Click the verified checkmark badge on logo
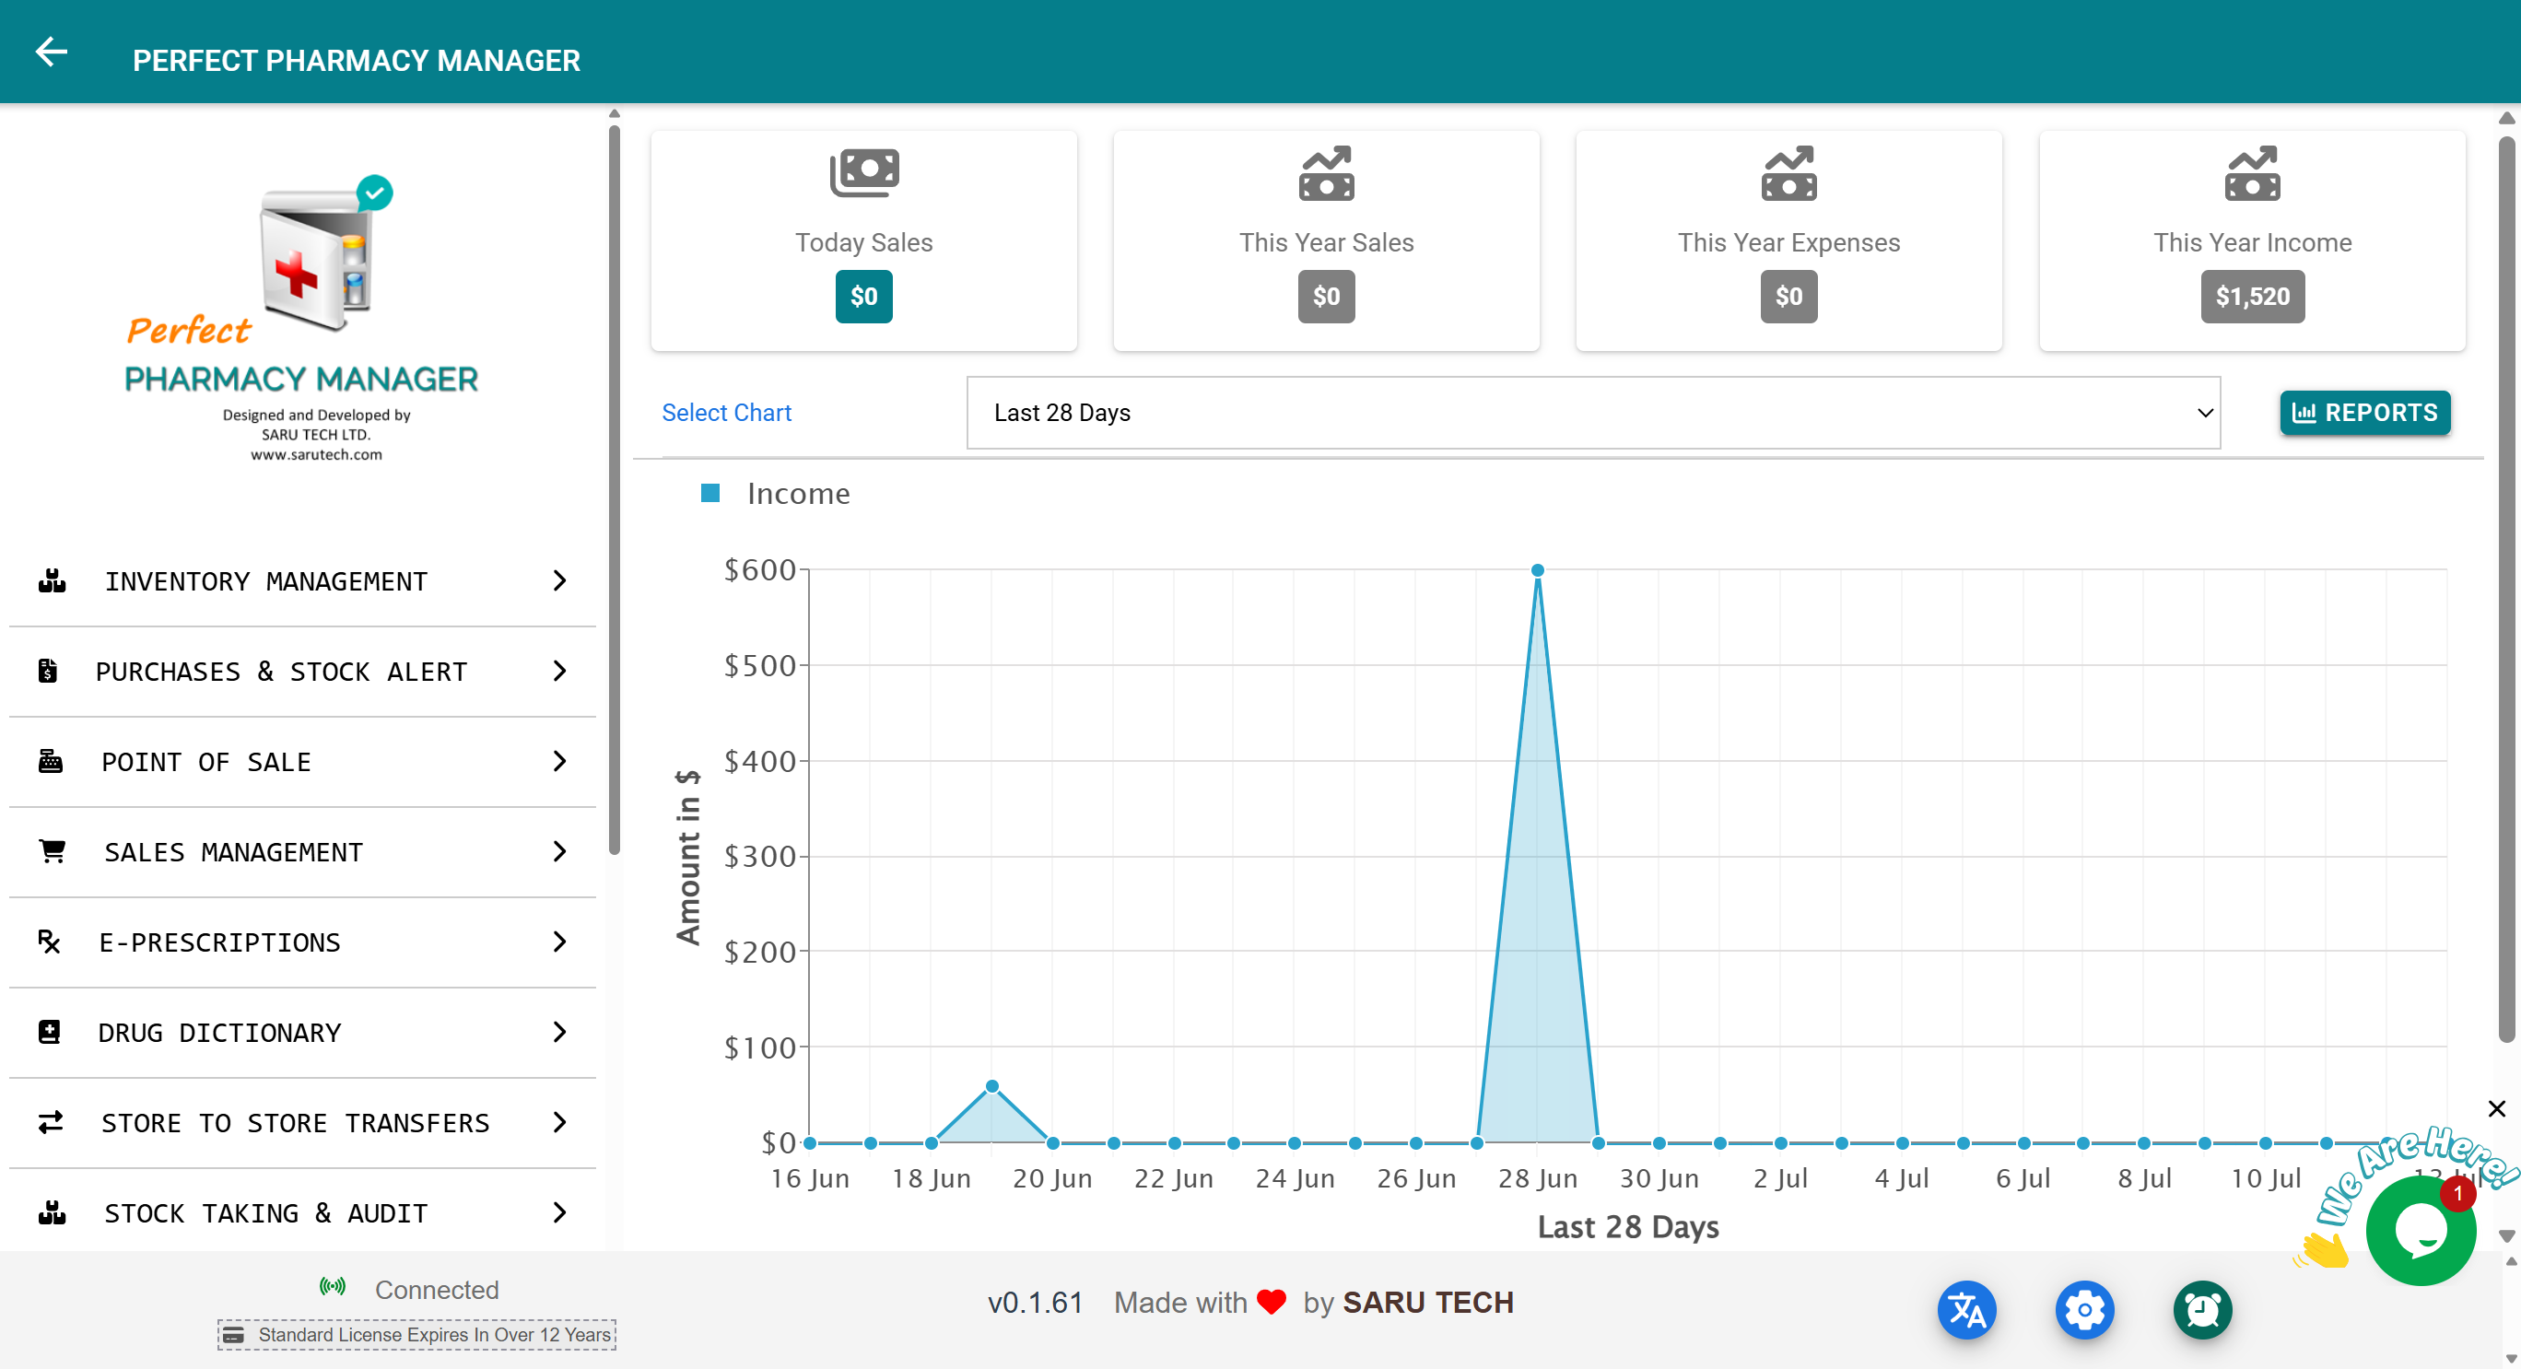This screenshot has height=1369, width=2521. (375, 193)
